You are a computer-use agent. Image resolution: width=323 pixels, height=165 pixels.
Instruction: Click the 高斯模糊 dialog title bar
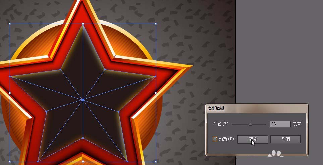pos(257,108)
